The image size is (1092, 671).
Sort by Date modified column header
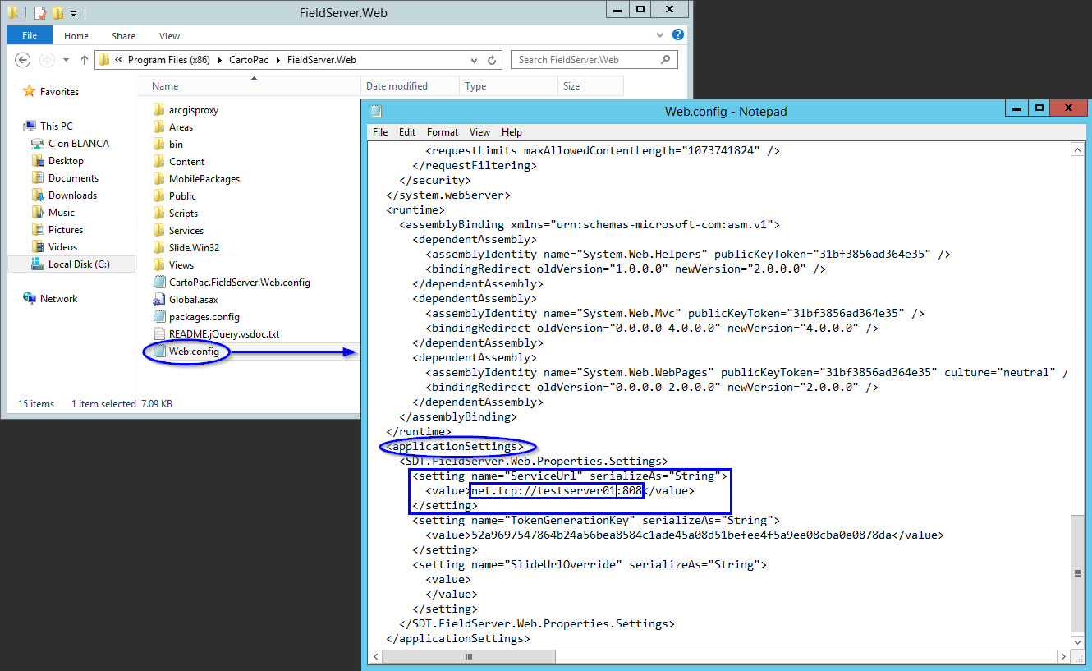click(x=410, y=86)
